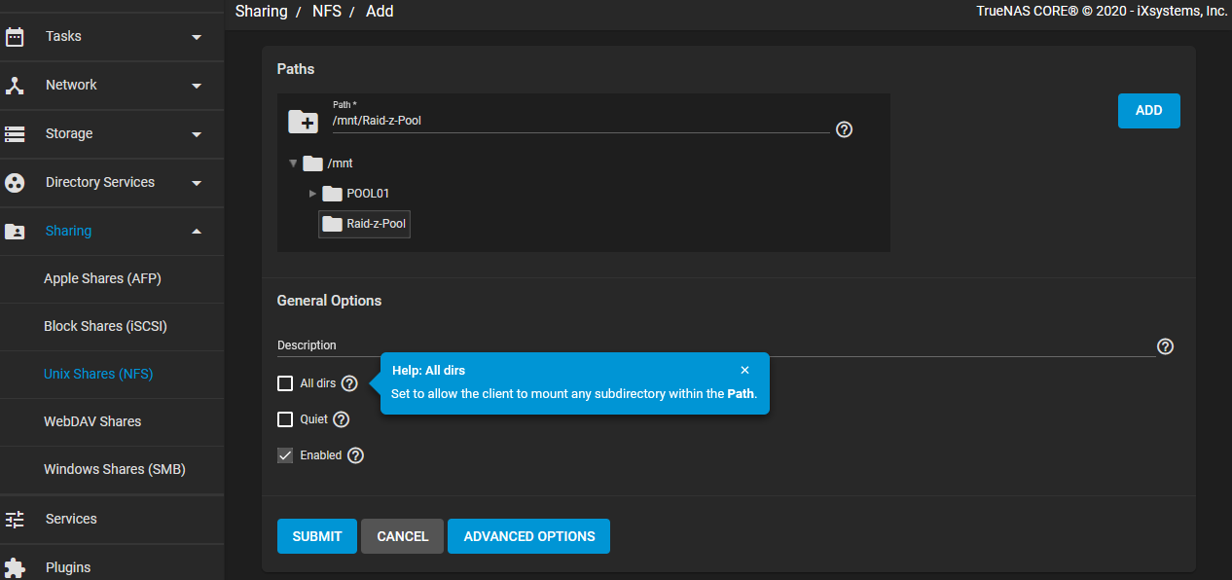
Task: Click the Storage drives icon
Action: pos(15,133)
